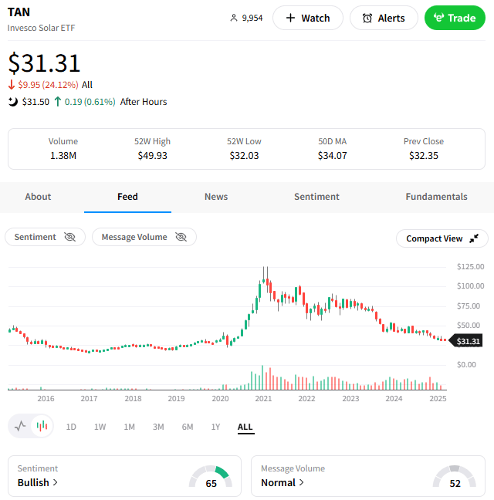Viewport: 494px width, 500px height.
Task: Click the 2021 label on chart time axis
Action: pos(263,399)
